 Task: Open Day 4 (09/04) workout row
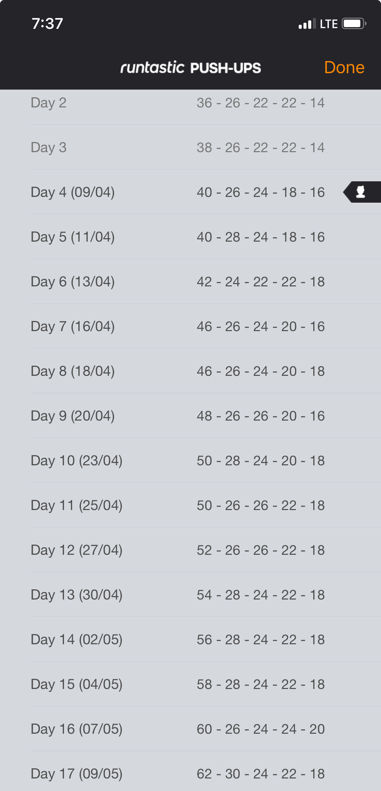190,192
